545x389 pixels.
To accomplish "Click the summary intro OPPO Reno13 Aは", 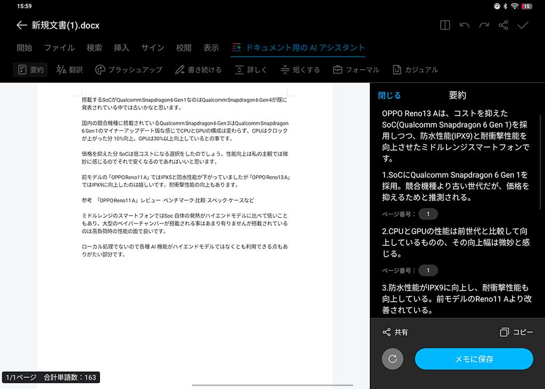I will point(456,136).
